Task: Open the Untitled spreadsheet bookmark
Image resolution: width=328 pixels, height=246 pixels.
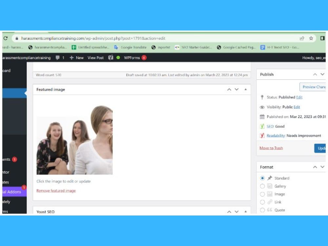Action: [91, 47]
